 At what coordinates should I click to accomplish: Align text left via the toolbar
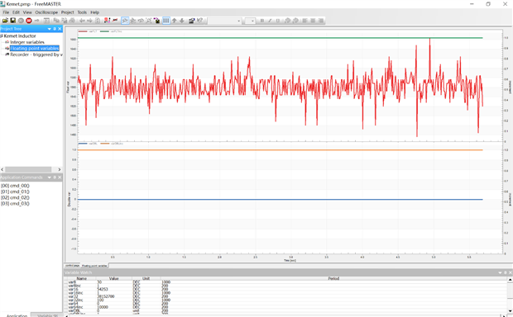pos(305,21)
